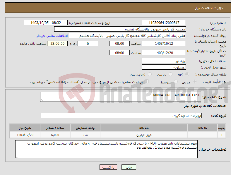
Task: Click the نام کالا column header
Action: 144,128
